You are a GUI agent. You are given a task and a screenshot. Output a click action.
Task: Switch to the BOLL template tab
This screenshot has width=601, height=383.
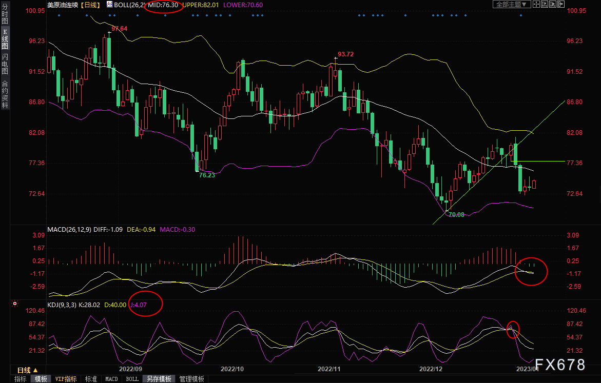click(132, 379)
